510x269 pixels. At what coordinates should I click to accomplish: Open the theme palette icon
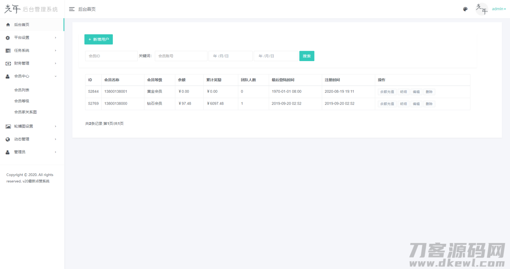click(x=465, y=9)
